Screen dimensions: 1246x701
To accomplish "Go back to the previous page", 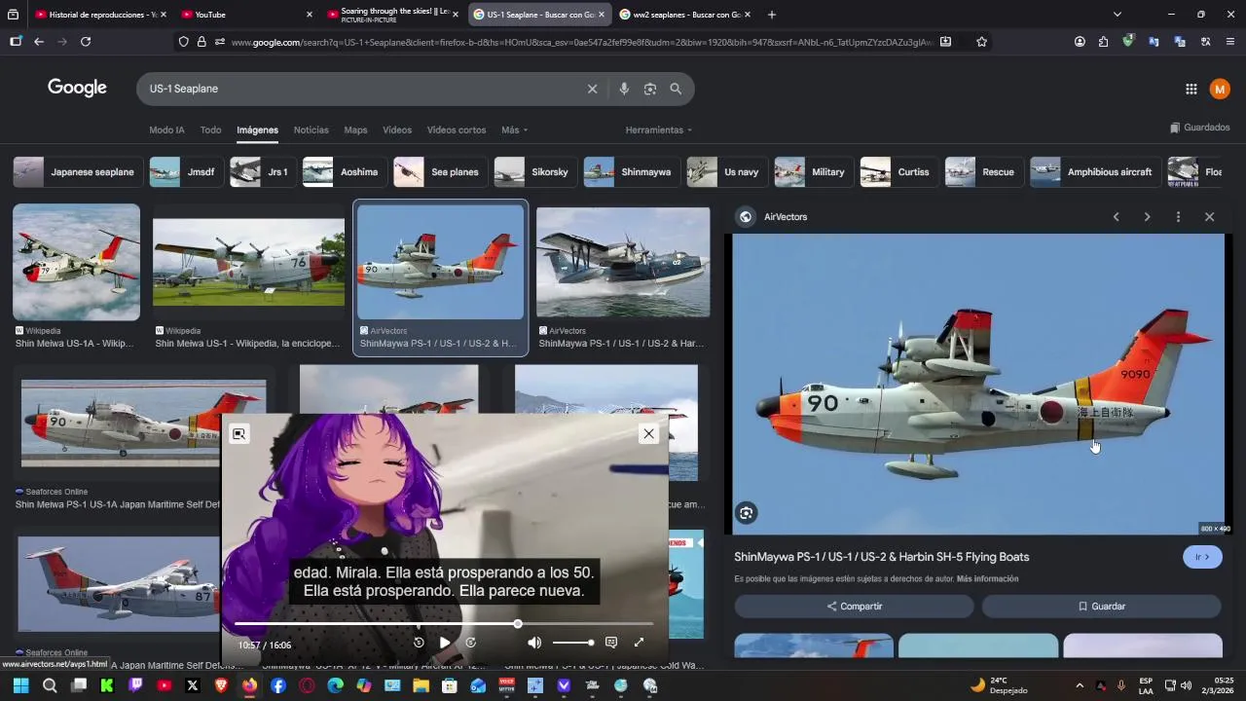I will [x=39, y=42].
